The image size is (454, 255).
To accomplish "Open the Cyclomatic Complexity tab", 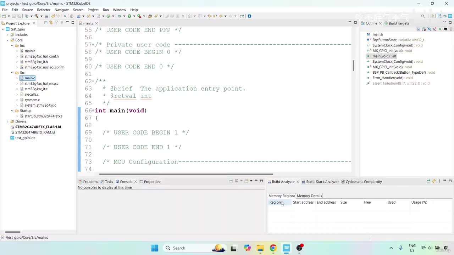I will click(x=361, y=182).
